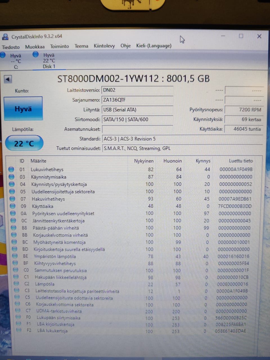Open the Kieli-(Language) menu
The image size is (270, 360).
pos(154,46)
